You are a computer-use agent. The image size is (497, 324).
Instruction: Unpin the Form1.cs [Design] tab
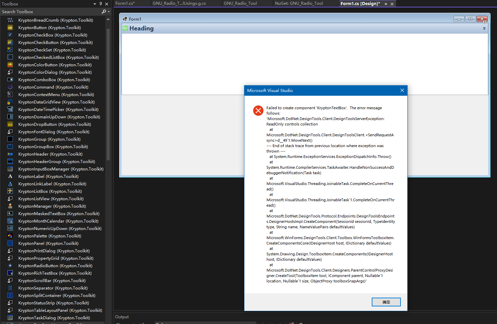pos(386,3)
